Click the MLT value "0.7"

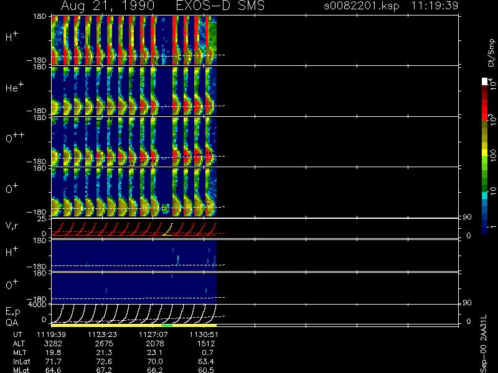[x=207, y=352]
